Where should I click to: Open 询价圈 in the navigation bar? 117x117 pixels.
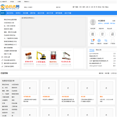25,13
